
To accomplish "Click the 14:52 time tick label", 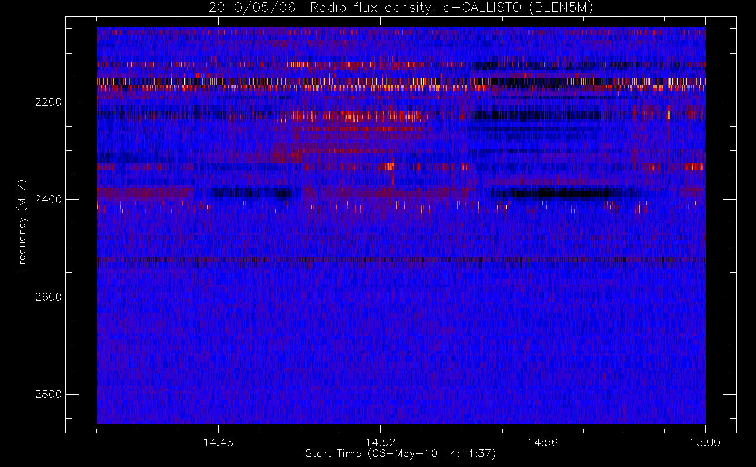I will pyautogui.click(x=380, y=442).
